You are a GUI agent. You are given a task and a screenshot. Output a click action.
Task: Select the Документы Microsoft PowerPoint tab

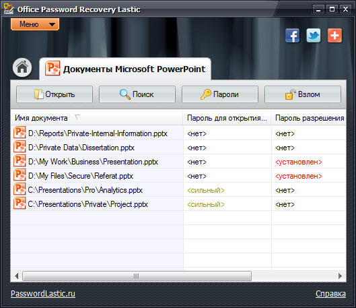tap(125, 69)
